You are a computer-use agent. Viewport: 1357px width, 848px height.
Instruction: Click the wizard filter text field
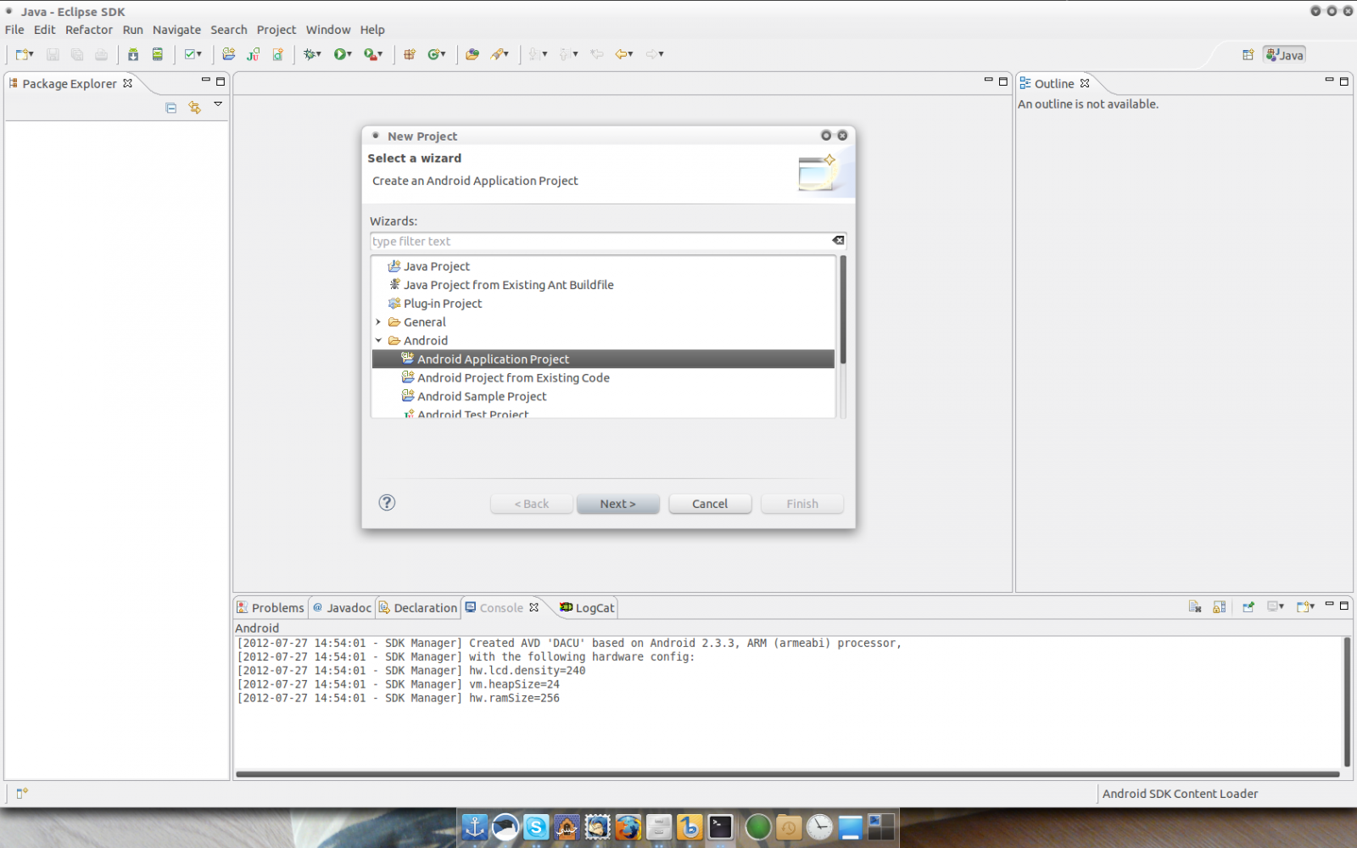tap(599, 242)
